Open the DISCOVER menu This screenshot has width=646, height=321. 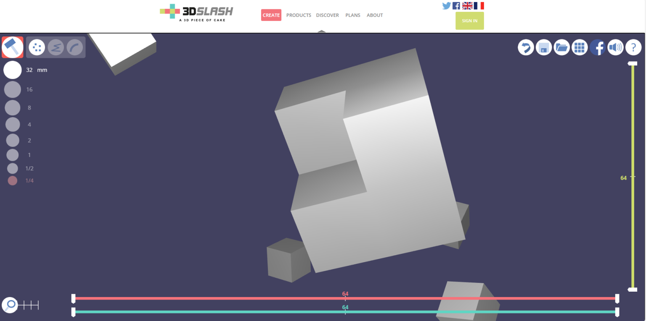[327, 15]
